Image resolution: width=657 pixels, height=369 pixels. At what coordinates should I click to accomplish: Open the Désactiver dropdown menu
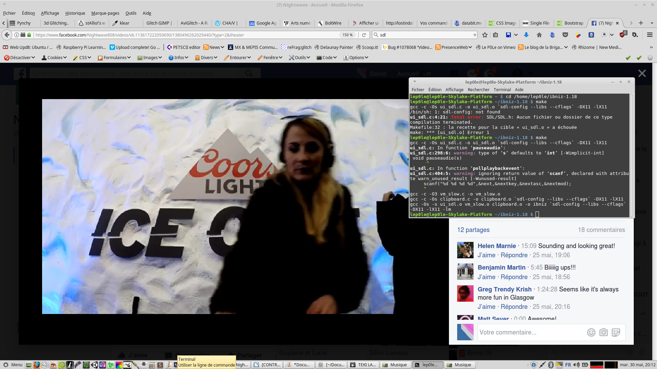20,57
